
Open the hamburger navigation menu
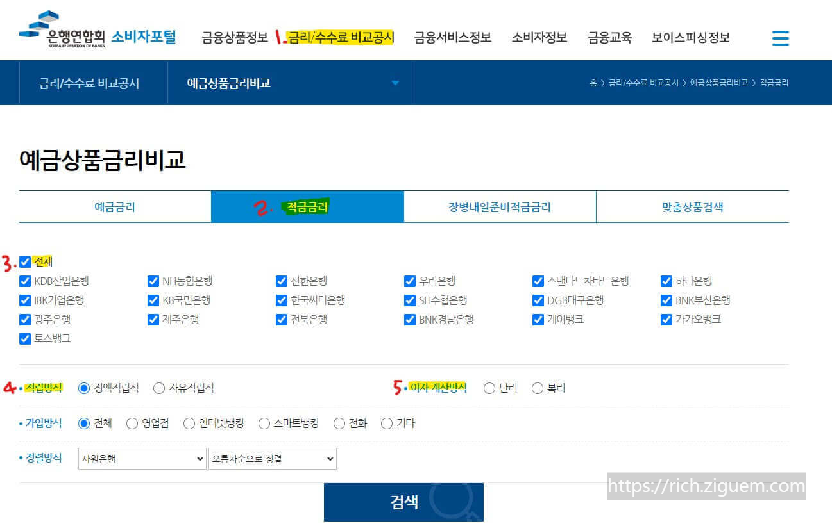click(780, 38)
